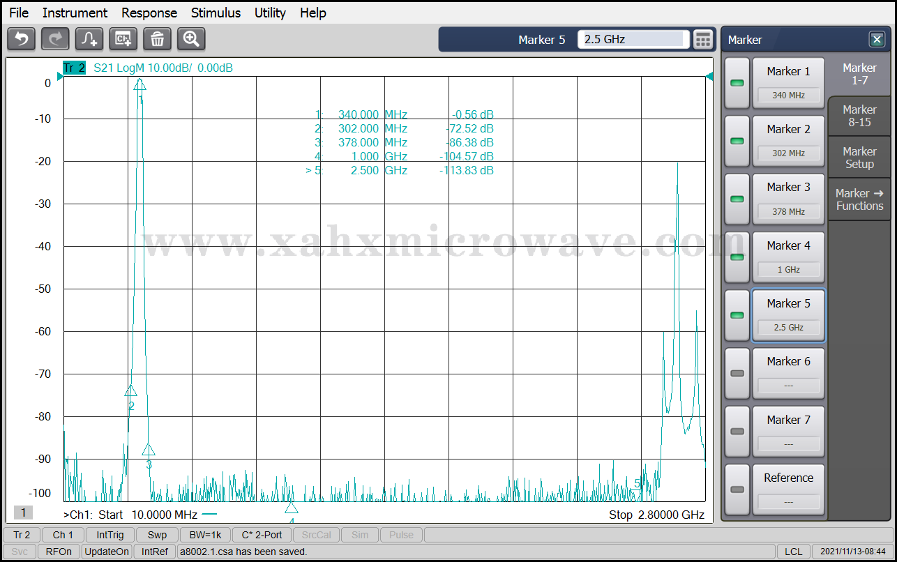
Task: Select the Marker 7 button
Action: [x=788, y=432]
